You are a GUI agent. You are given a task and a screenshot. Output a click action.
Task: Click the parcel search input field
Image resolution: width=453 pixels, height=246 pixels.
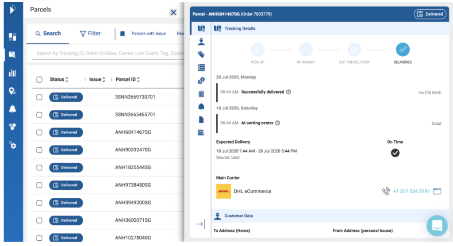pos(108,53)
